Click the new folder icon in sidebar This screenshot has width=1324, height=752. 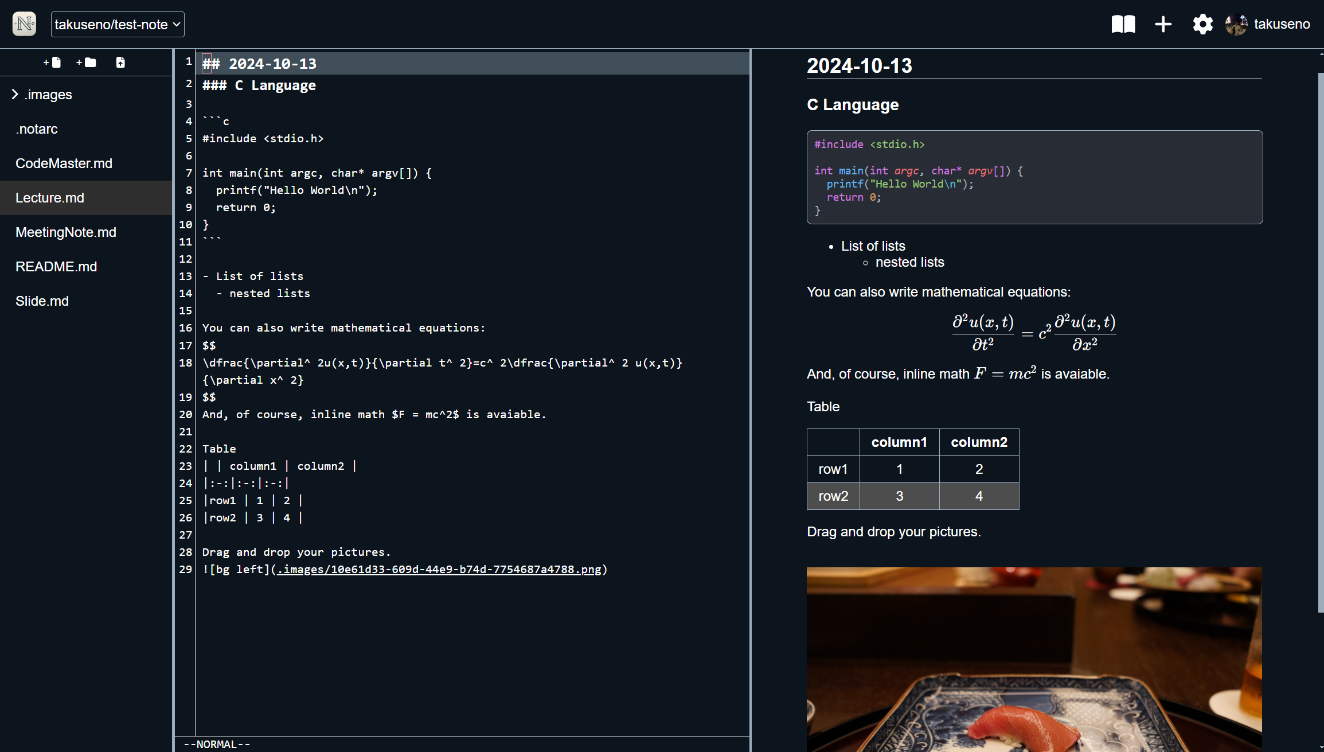pyautogui.click(x=86, y=63)
